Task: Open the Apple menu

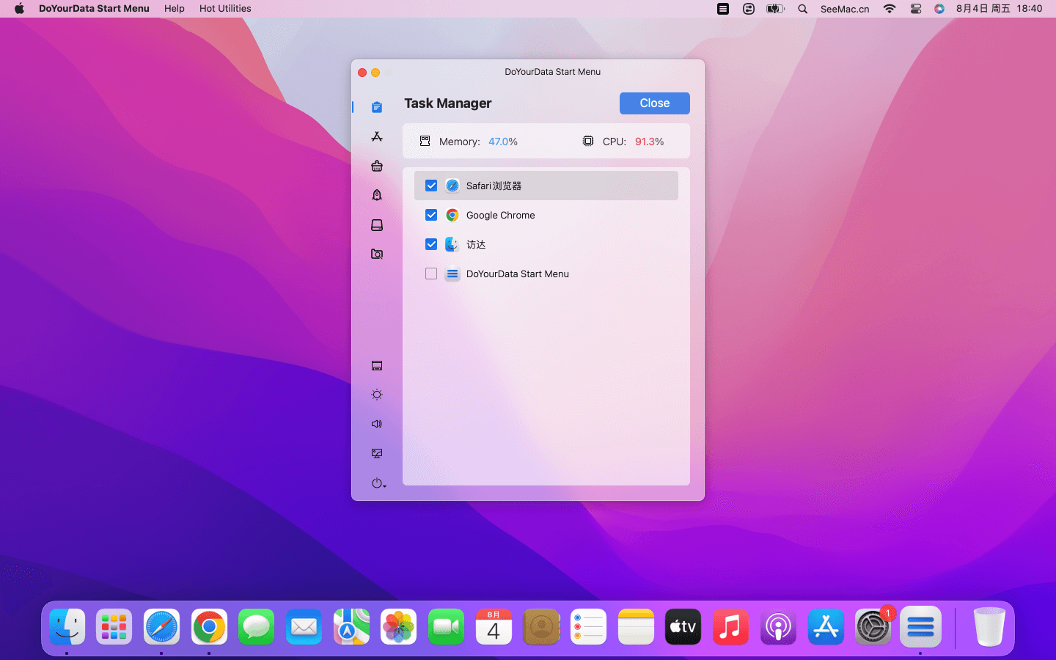Action: click(19, 9)
